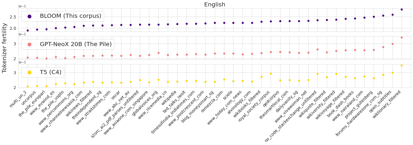Image resolution: width=413 pixels, height=145 pixels.
Task: Select the GPT-NeoX 20B (The Pile) legend text
Action: (76, 44)
